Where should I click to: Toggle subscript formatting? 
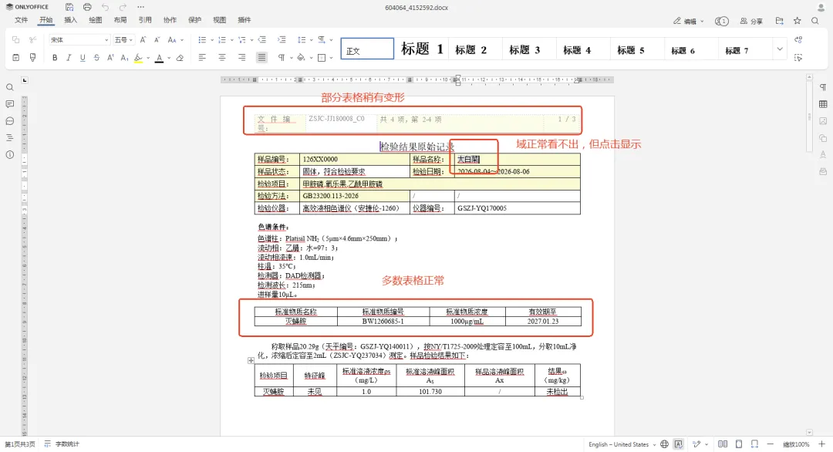click(123, 57)
